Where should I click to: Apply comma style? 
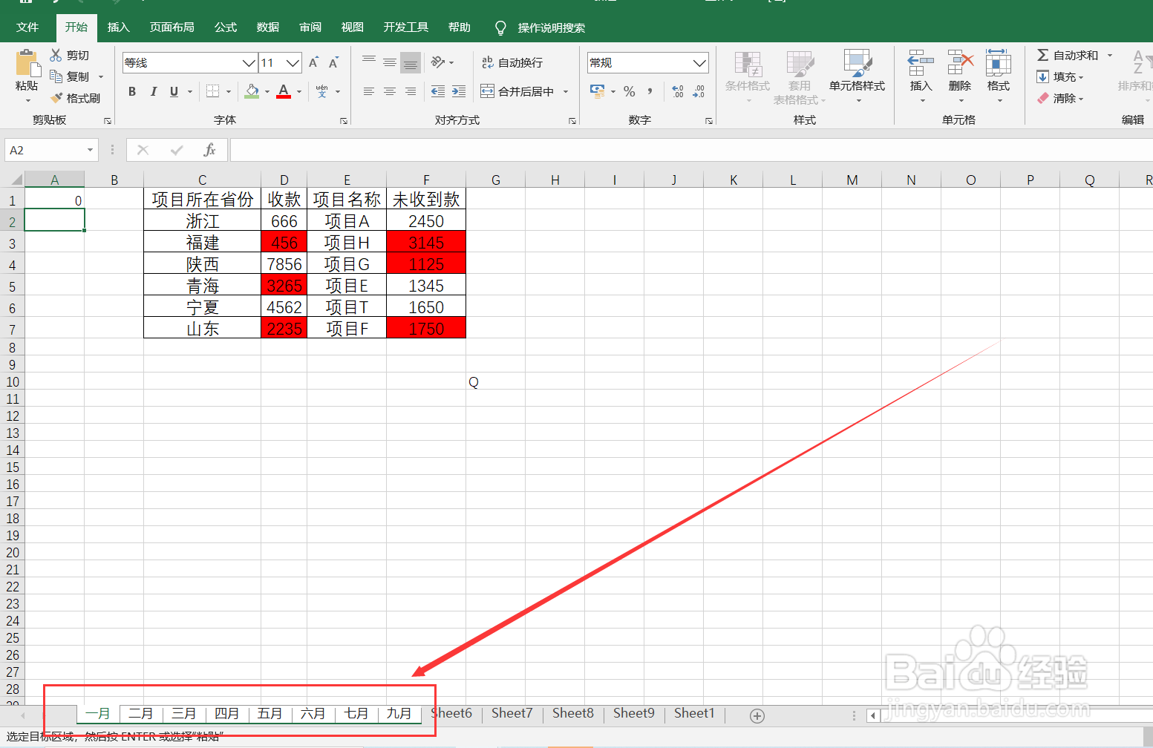650,91
